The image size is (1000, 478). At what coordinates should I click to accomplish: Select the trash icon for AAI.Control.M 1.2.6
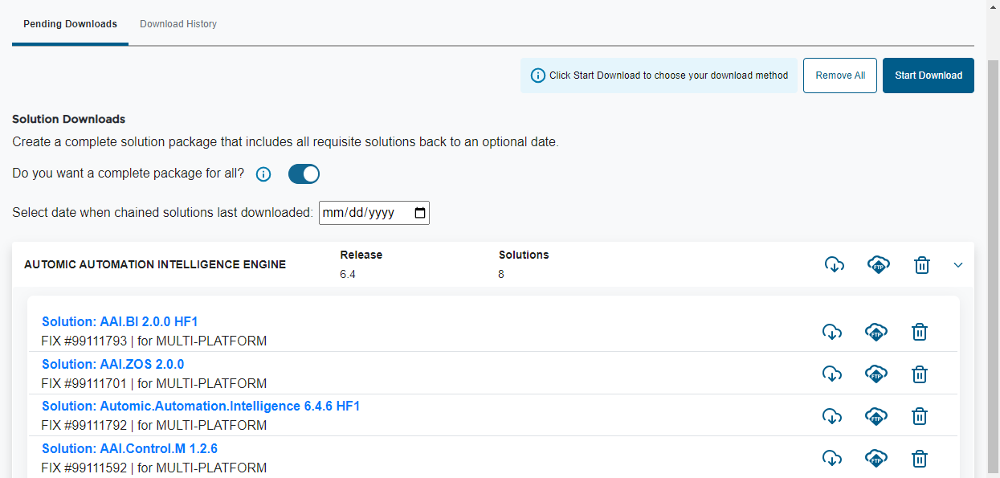[919, 458]
